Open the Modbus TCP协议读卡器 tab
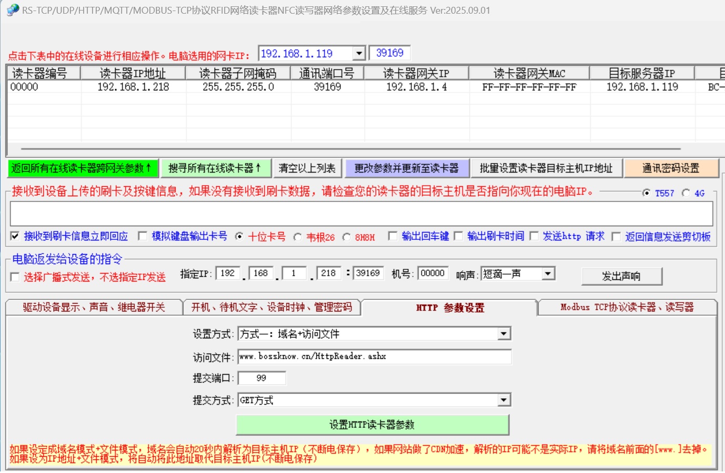 [x=627, y=307]
